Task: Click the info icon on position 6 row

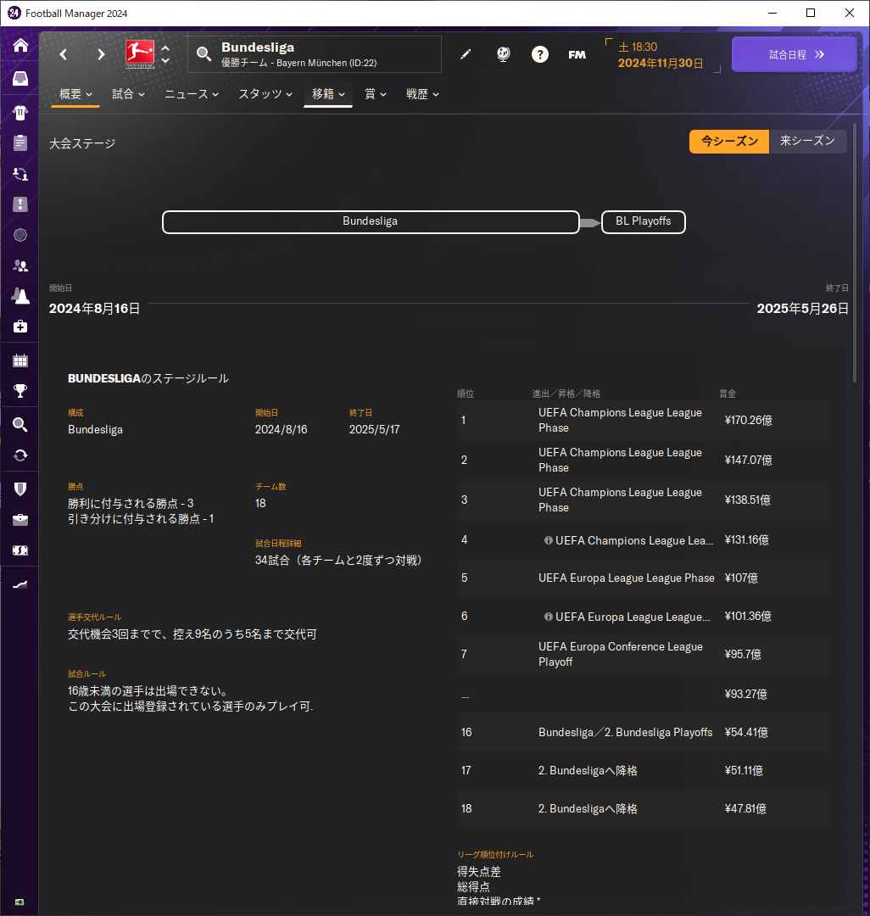Action: tap(549, 617)
